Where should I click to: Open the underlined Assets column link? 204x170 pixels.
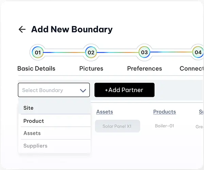tap(105, 112)
